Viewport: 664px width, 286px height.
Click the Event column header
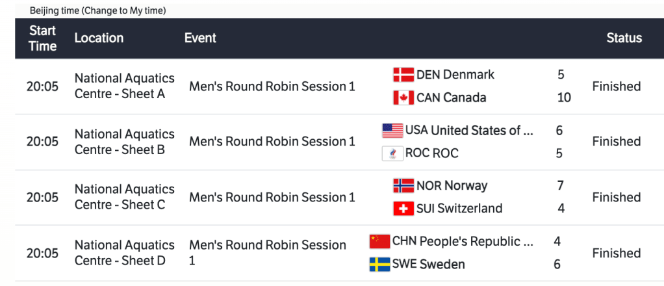tap(200, 38)
